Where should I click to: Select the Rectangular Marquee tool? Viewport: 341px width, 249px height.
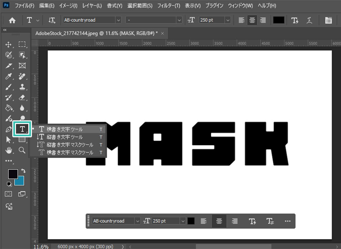tap(22, 44)
